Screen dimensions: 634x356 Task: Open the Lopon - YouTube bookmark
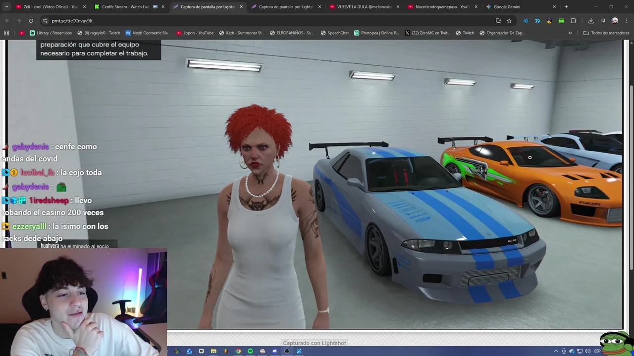tap(195, 33)
